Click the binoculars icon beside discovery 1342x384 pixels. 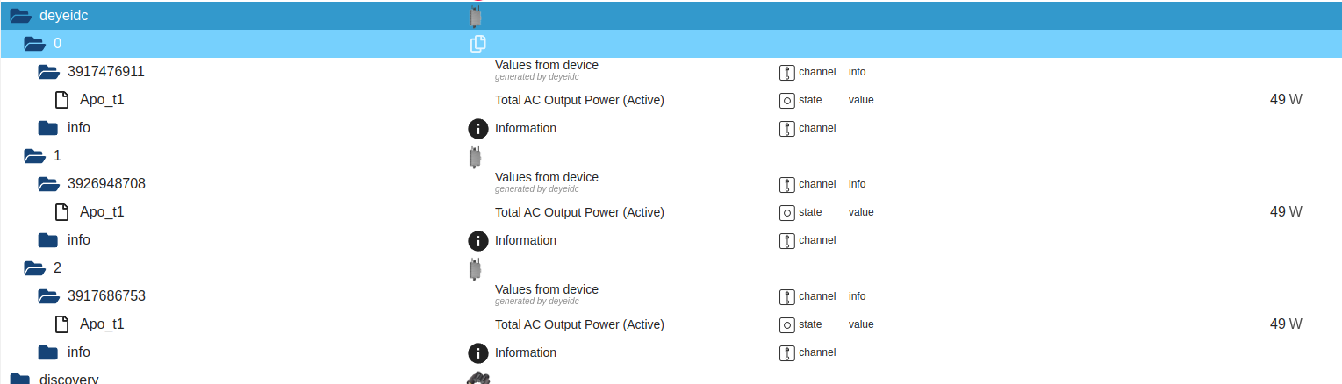click(477, 378)
